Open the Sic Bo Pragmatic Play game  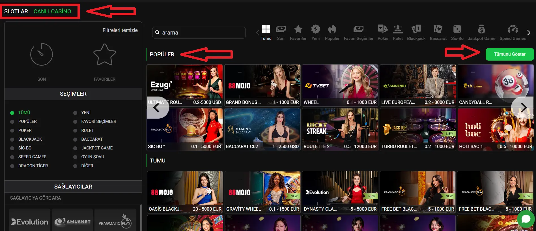(x=185, y=129)
